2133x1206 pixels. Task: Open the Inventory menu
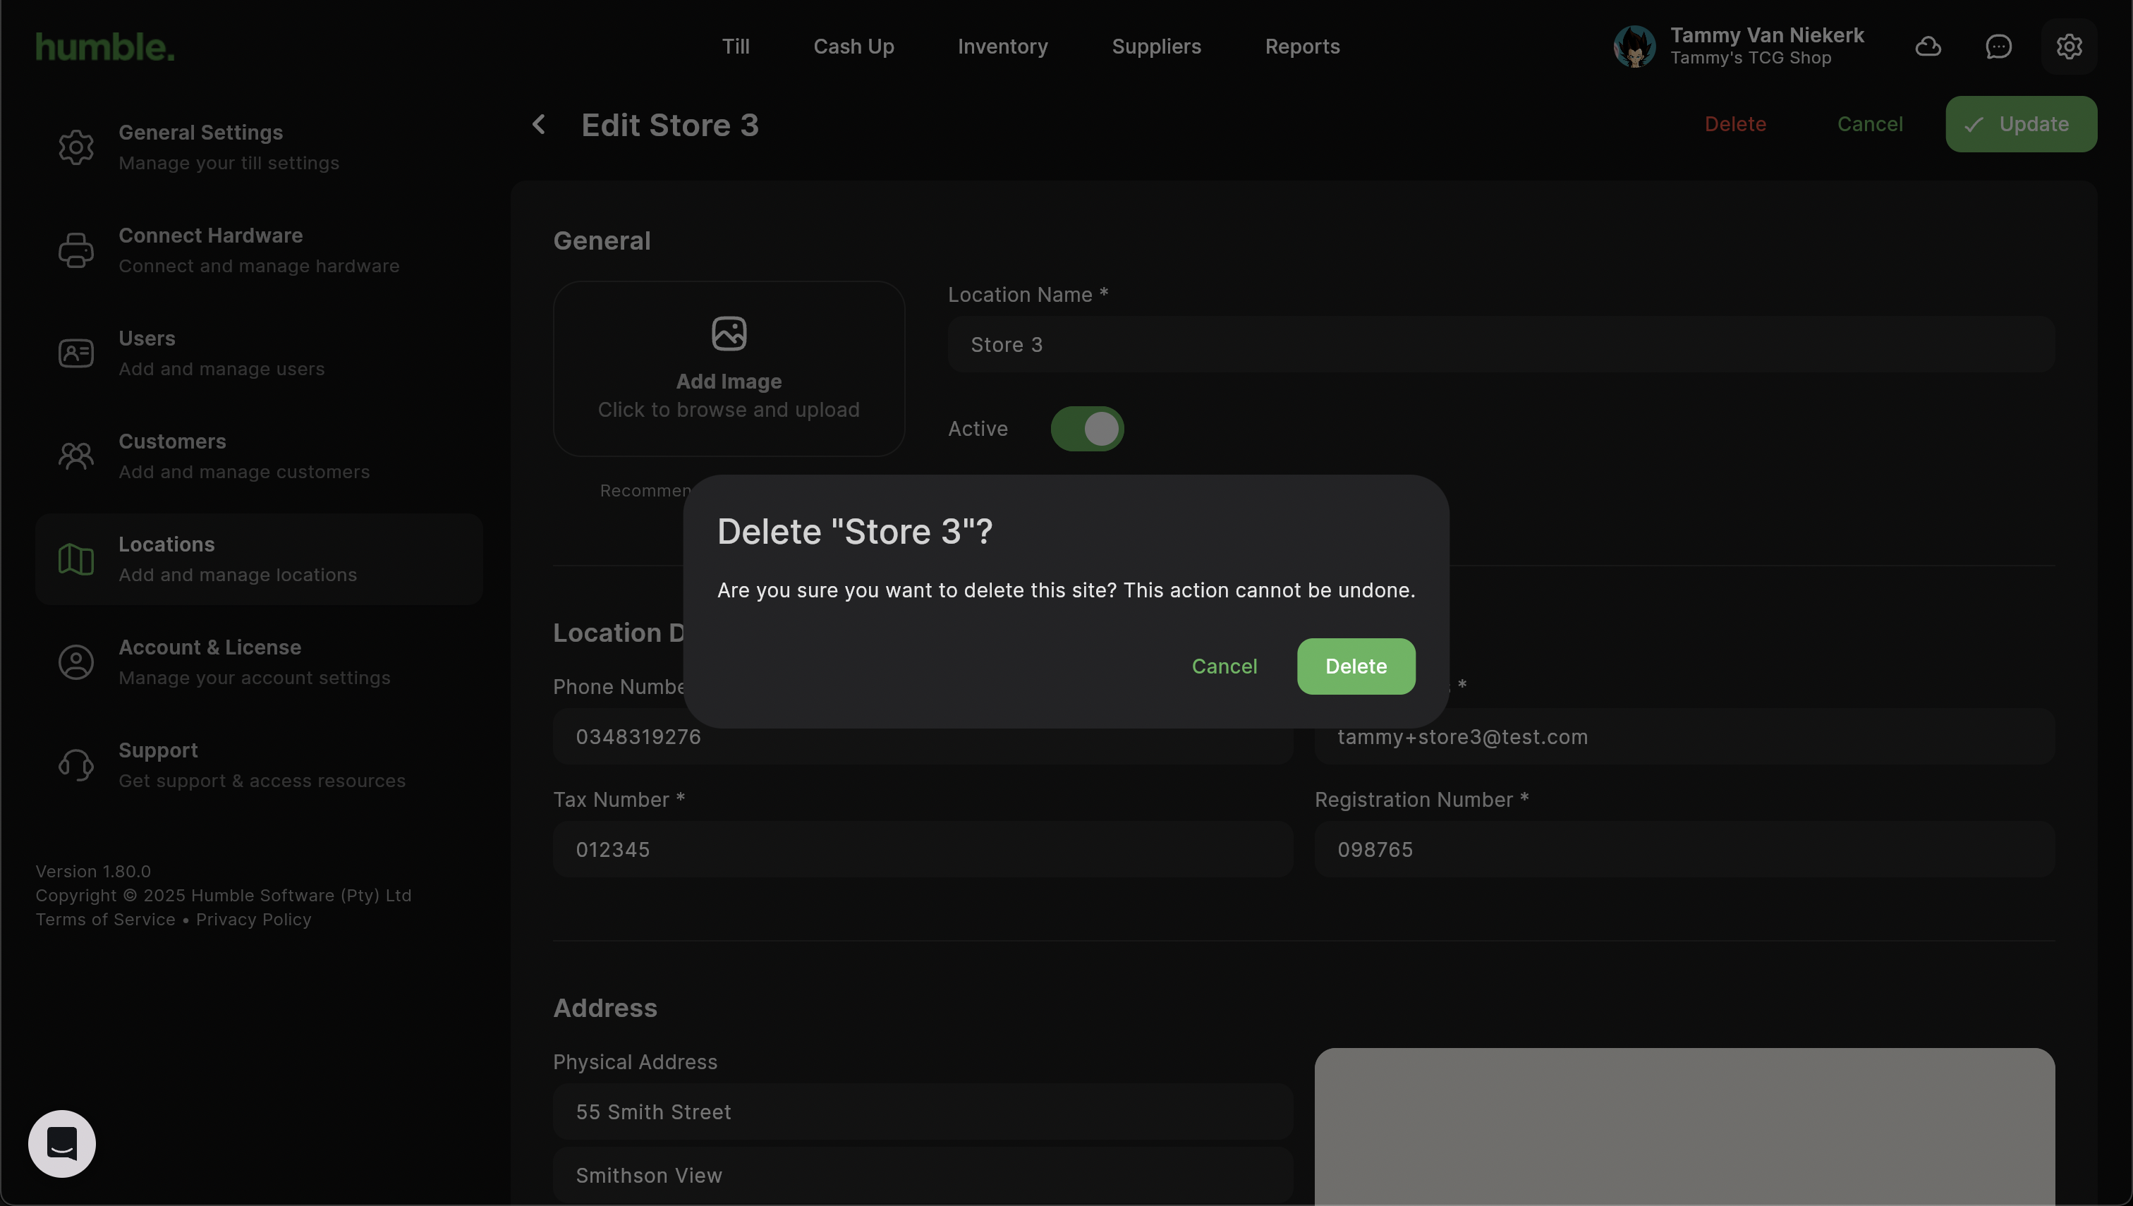1002,47
